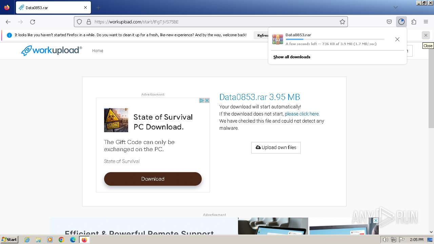Screen dimensions: 434x244
Task: Click the State of Survival game thumbnail
Action: click(116, 120)
